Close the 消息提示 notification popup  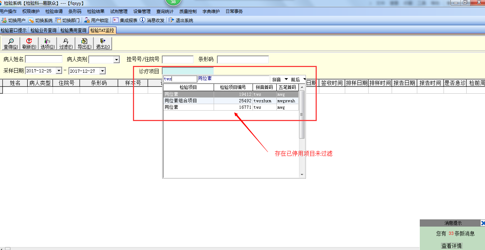click(x=483, y=223)
